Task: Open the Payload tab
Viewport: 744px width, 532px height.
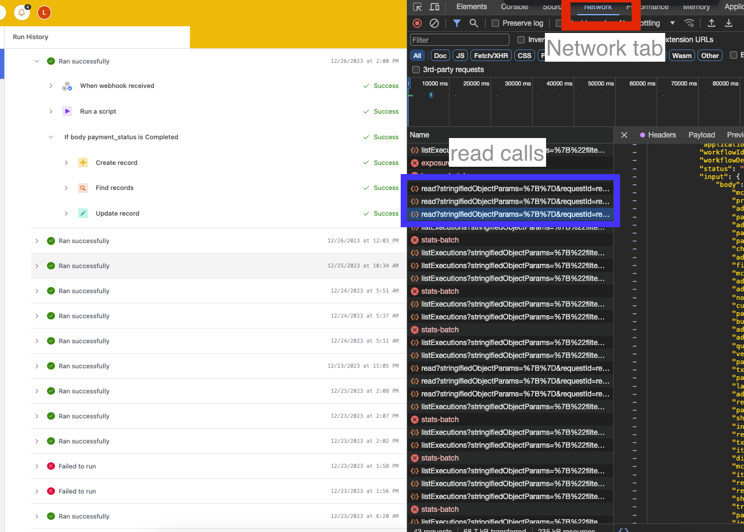Action: (x=702, y=135)
